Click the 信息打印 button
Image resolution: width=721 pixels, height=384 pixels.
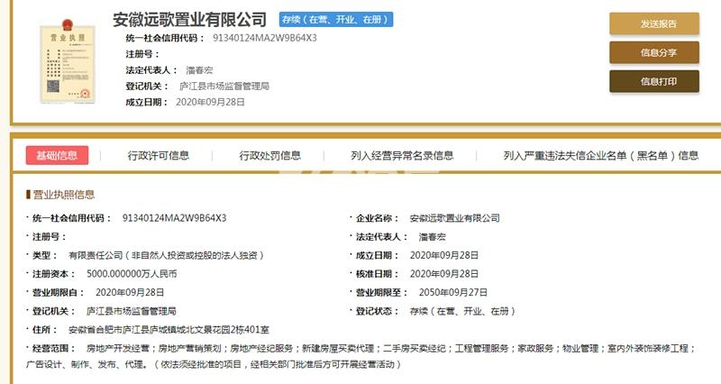click(654, 81)
